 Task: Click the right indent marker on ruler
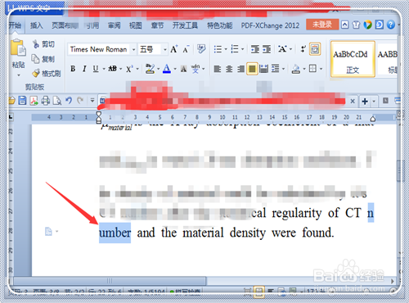373,119
